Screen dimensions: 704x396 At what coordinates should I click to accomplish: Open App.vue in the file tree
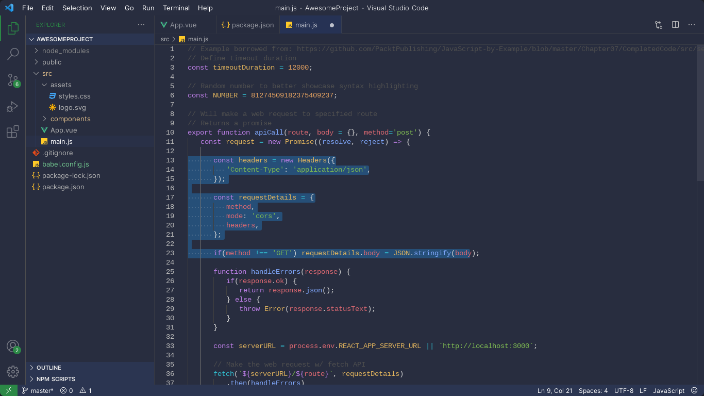90,130
